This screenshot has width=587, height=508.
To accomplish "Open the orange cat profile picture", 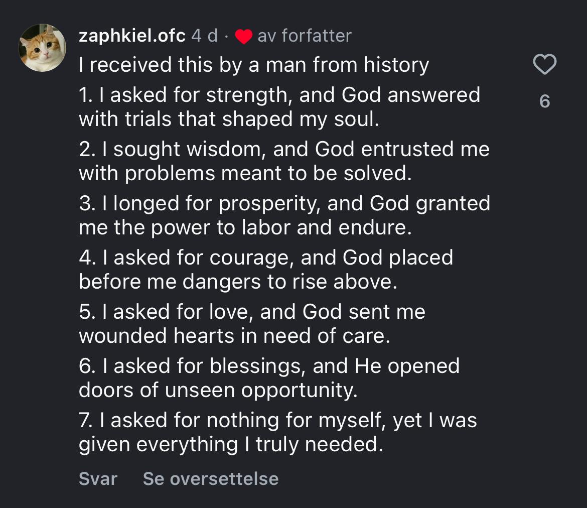I will coord(42,48).
